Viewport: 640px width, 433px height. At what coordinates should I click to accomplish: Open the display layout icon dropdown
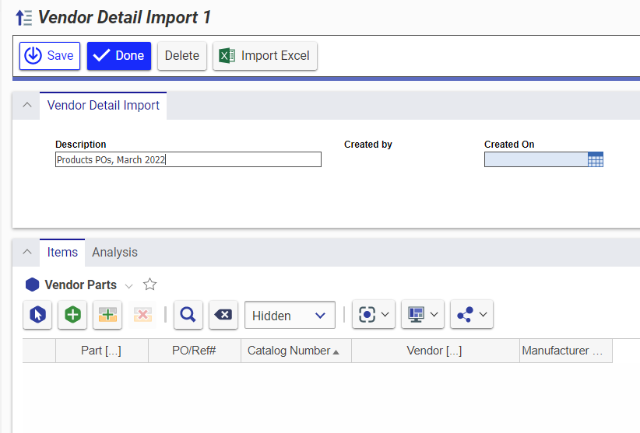click(x=423, y=315)
